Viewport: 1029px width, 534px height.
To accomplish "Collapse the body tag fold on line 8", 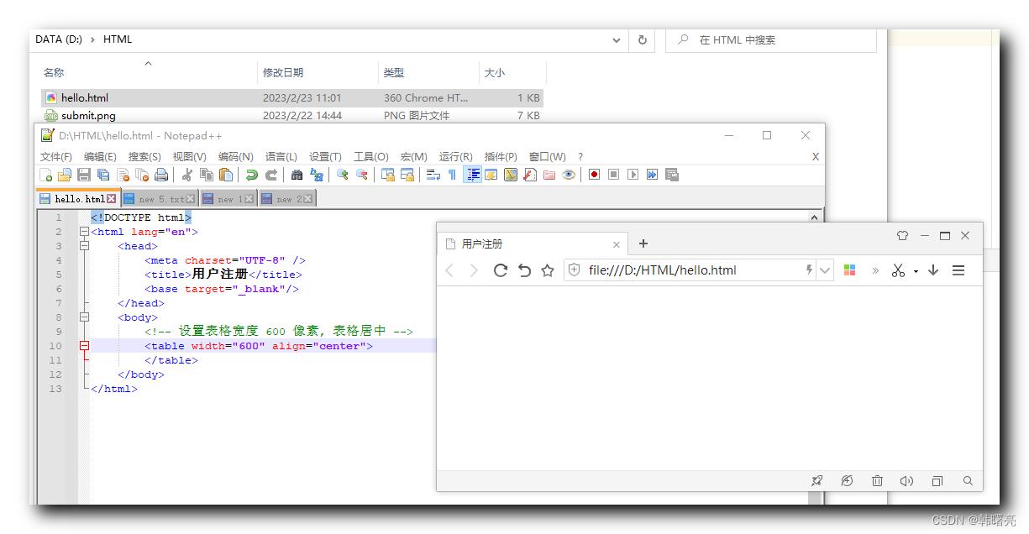I will [x=84, y=317].
